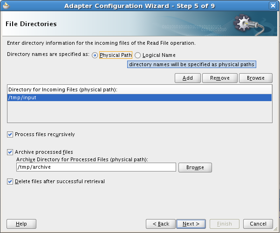Image resolution: width=280 pixels, height=233 pixels.
Task: Go Back to the previous wizard step
Action: tap(161, 224)
